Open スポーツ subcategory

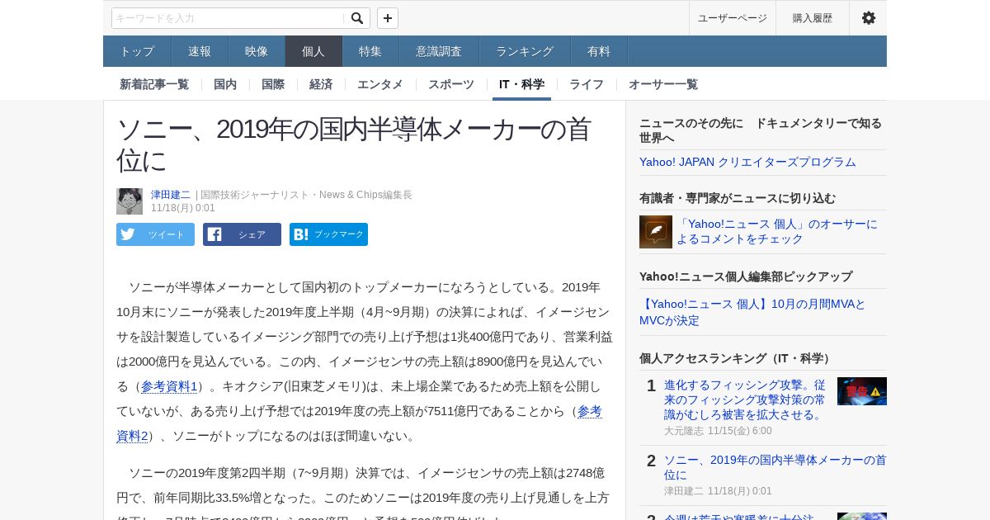[451, 84]
